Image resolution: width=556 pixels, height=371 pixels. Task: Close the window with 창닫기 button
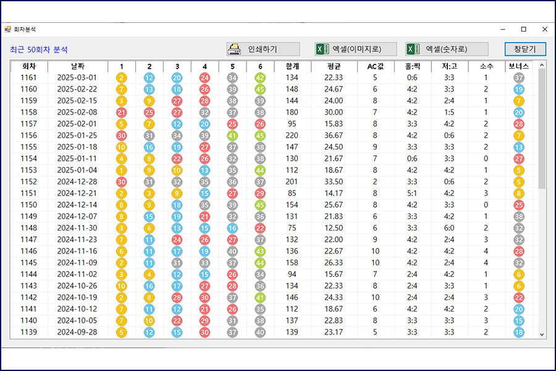tap(525, 49)
